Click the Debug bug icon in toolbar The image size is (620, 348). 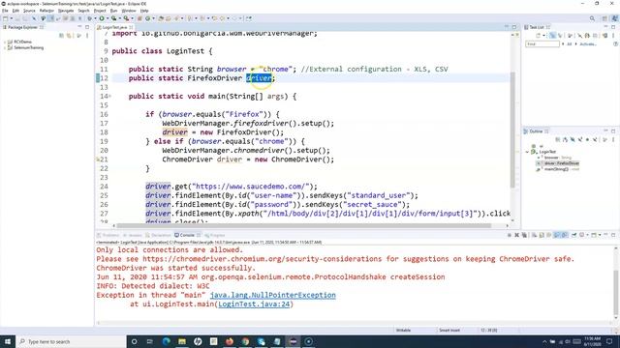coord(90,18)
